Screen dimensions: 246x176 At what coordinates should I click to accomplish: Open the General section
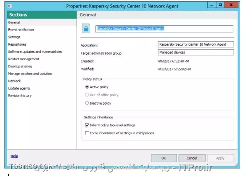point(42,23)
